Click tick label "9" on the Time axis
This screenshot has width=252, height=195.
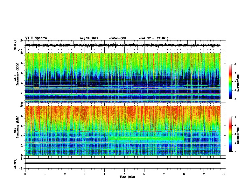[204, 174]
